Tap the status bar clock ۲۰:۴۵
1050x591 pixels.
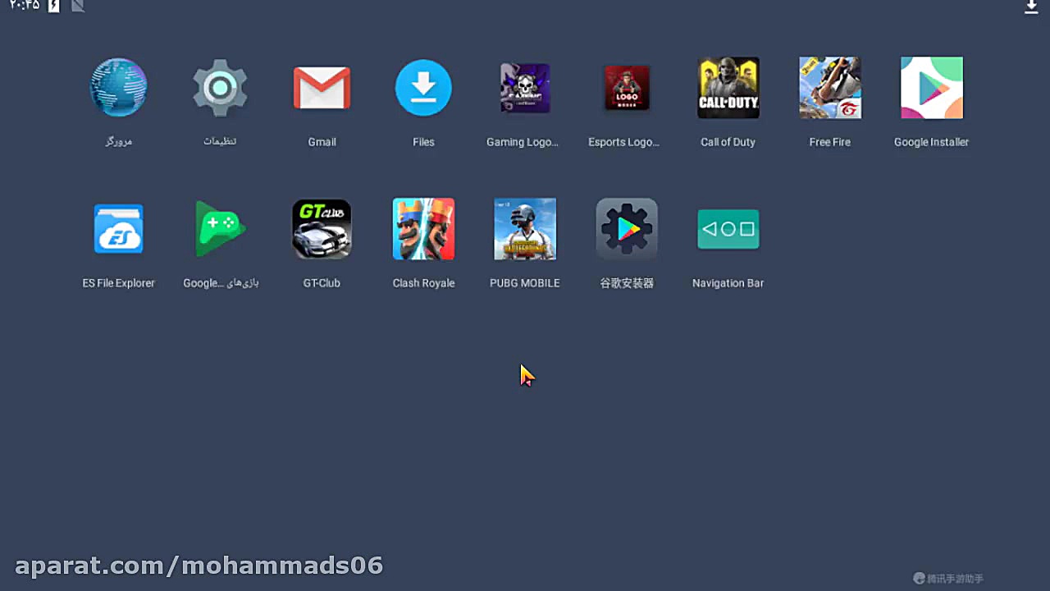pyautogui.click(x=25, y=6)
